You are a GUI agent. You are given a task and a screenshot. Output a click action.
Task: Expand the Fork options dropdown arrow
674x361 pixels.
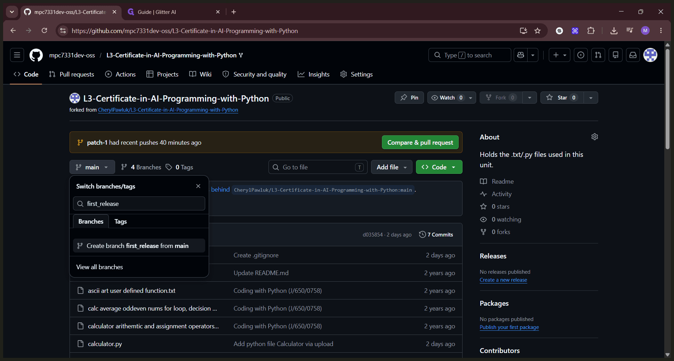pos(530,98)
